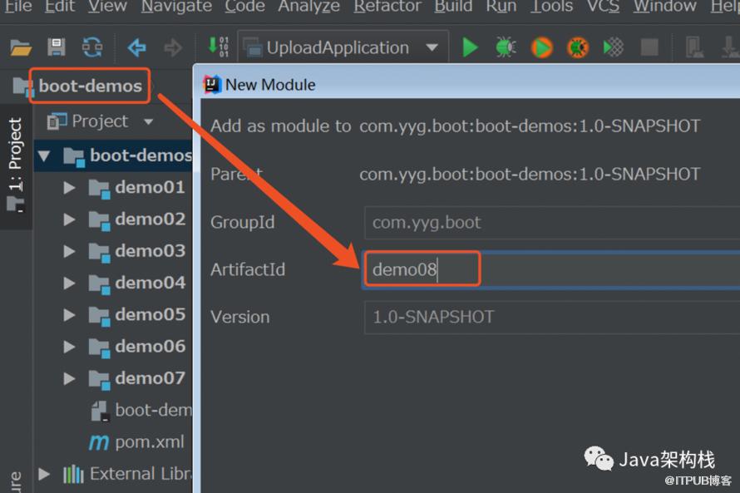The height and width of the screenshot is (493, 740).
Task: Save all using the floppy disk icon
Action: [x=57, y=47]
